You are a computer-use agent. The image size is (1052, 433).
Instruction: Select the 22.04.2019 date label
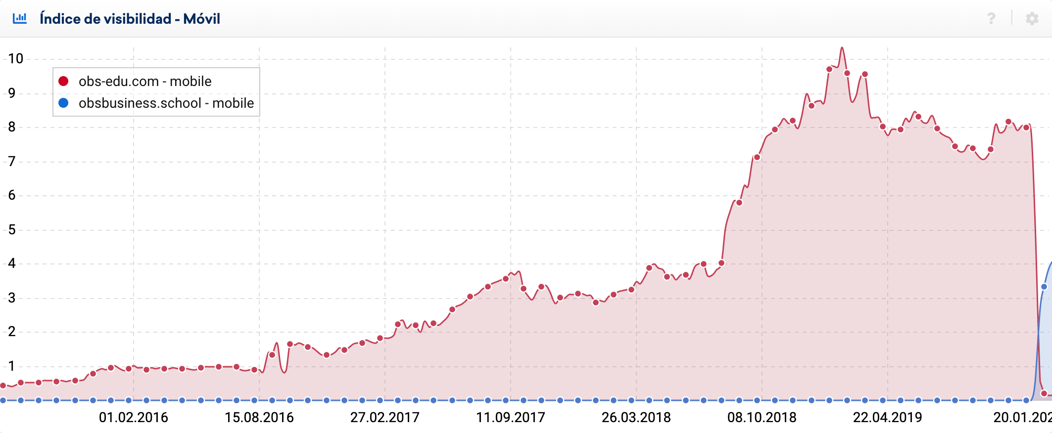tap(887, 418)
